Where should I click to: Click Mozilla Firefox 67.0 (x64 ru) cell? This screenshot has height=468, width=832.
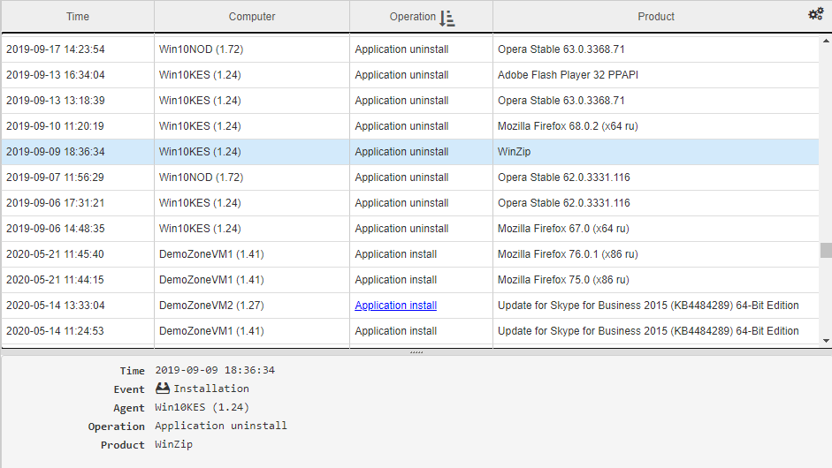pyautogui.click(x=656, y=229)
